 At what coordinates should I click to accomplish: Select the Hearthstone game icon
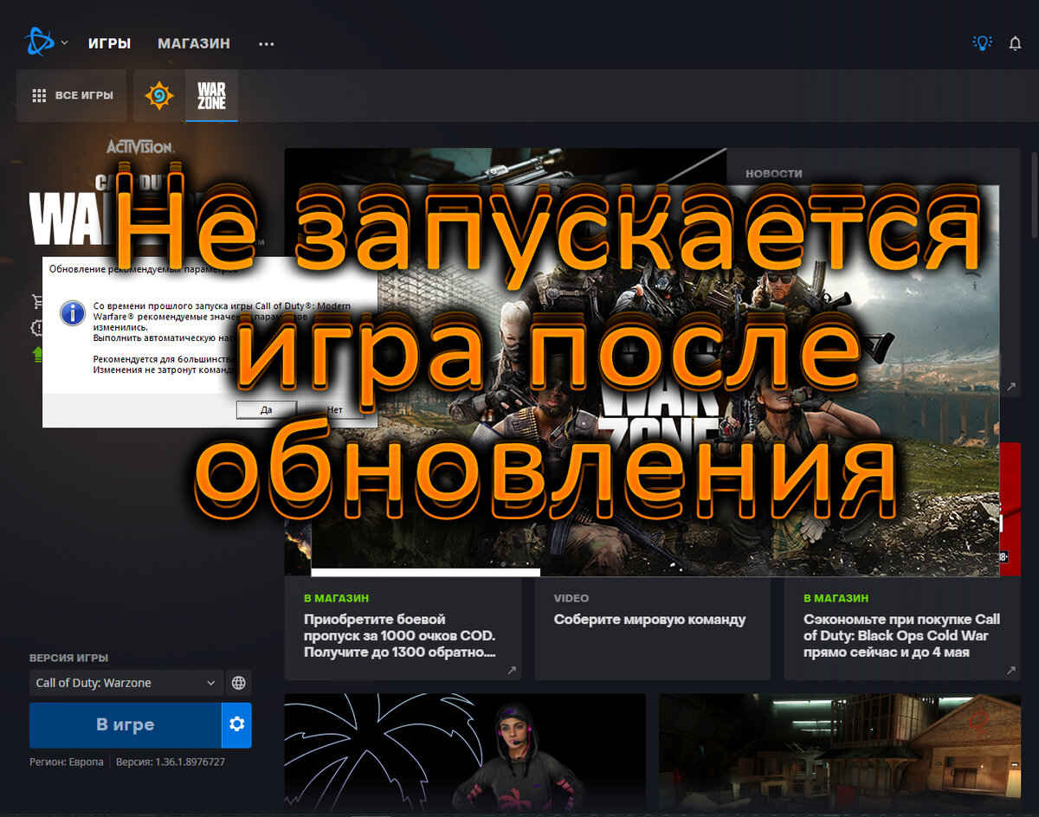coord(158,95)
